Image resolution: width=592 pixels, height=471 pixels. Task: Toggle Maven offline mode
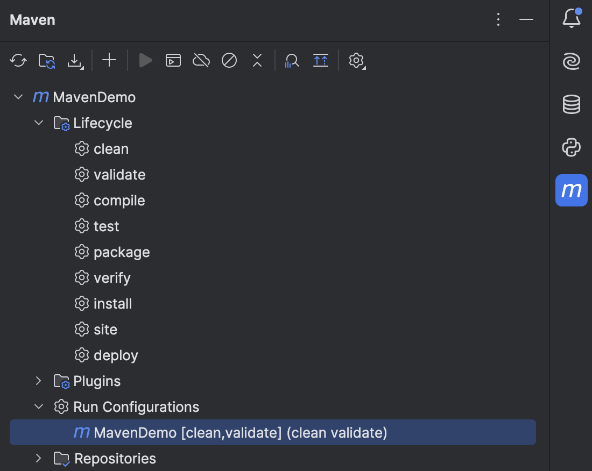[201, 60]
